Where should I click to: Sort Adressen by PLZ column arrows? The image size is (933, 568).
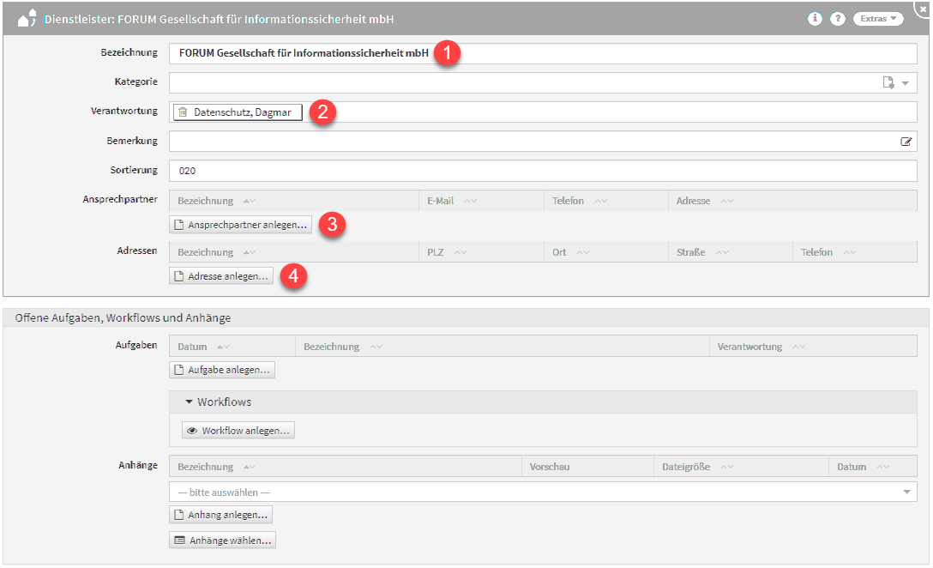460,252
